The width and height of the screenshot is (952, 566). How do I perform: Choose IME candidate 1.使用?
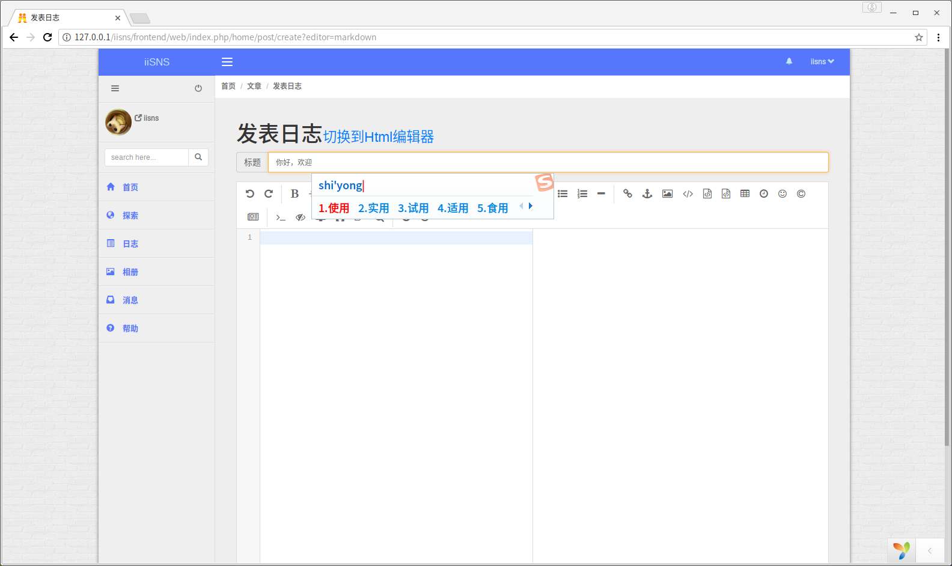tap(334, 208)
